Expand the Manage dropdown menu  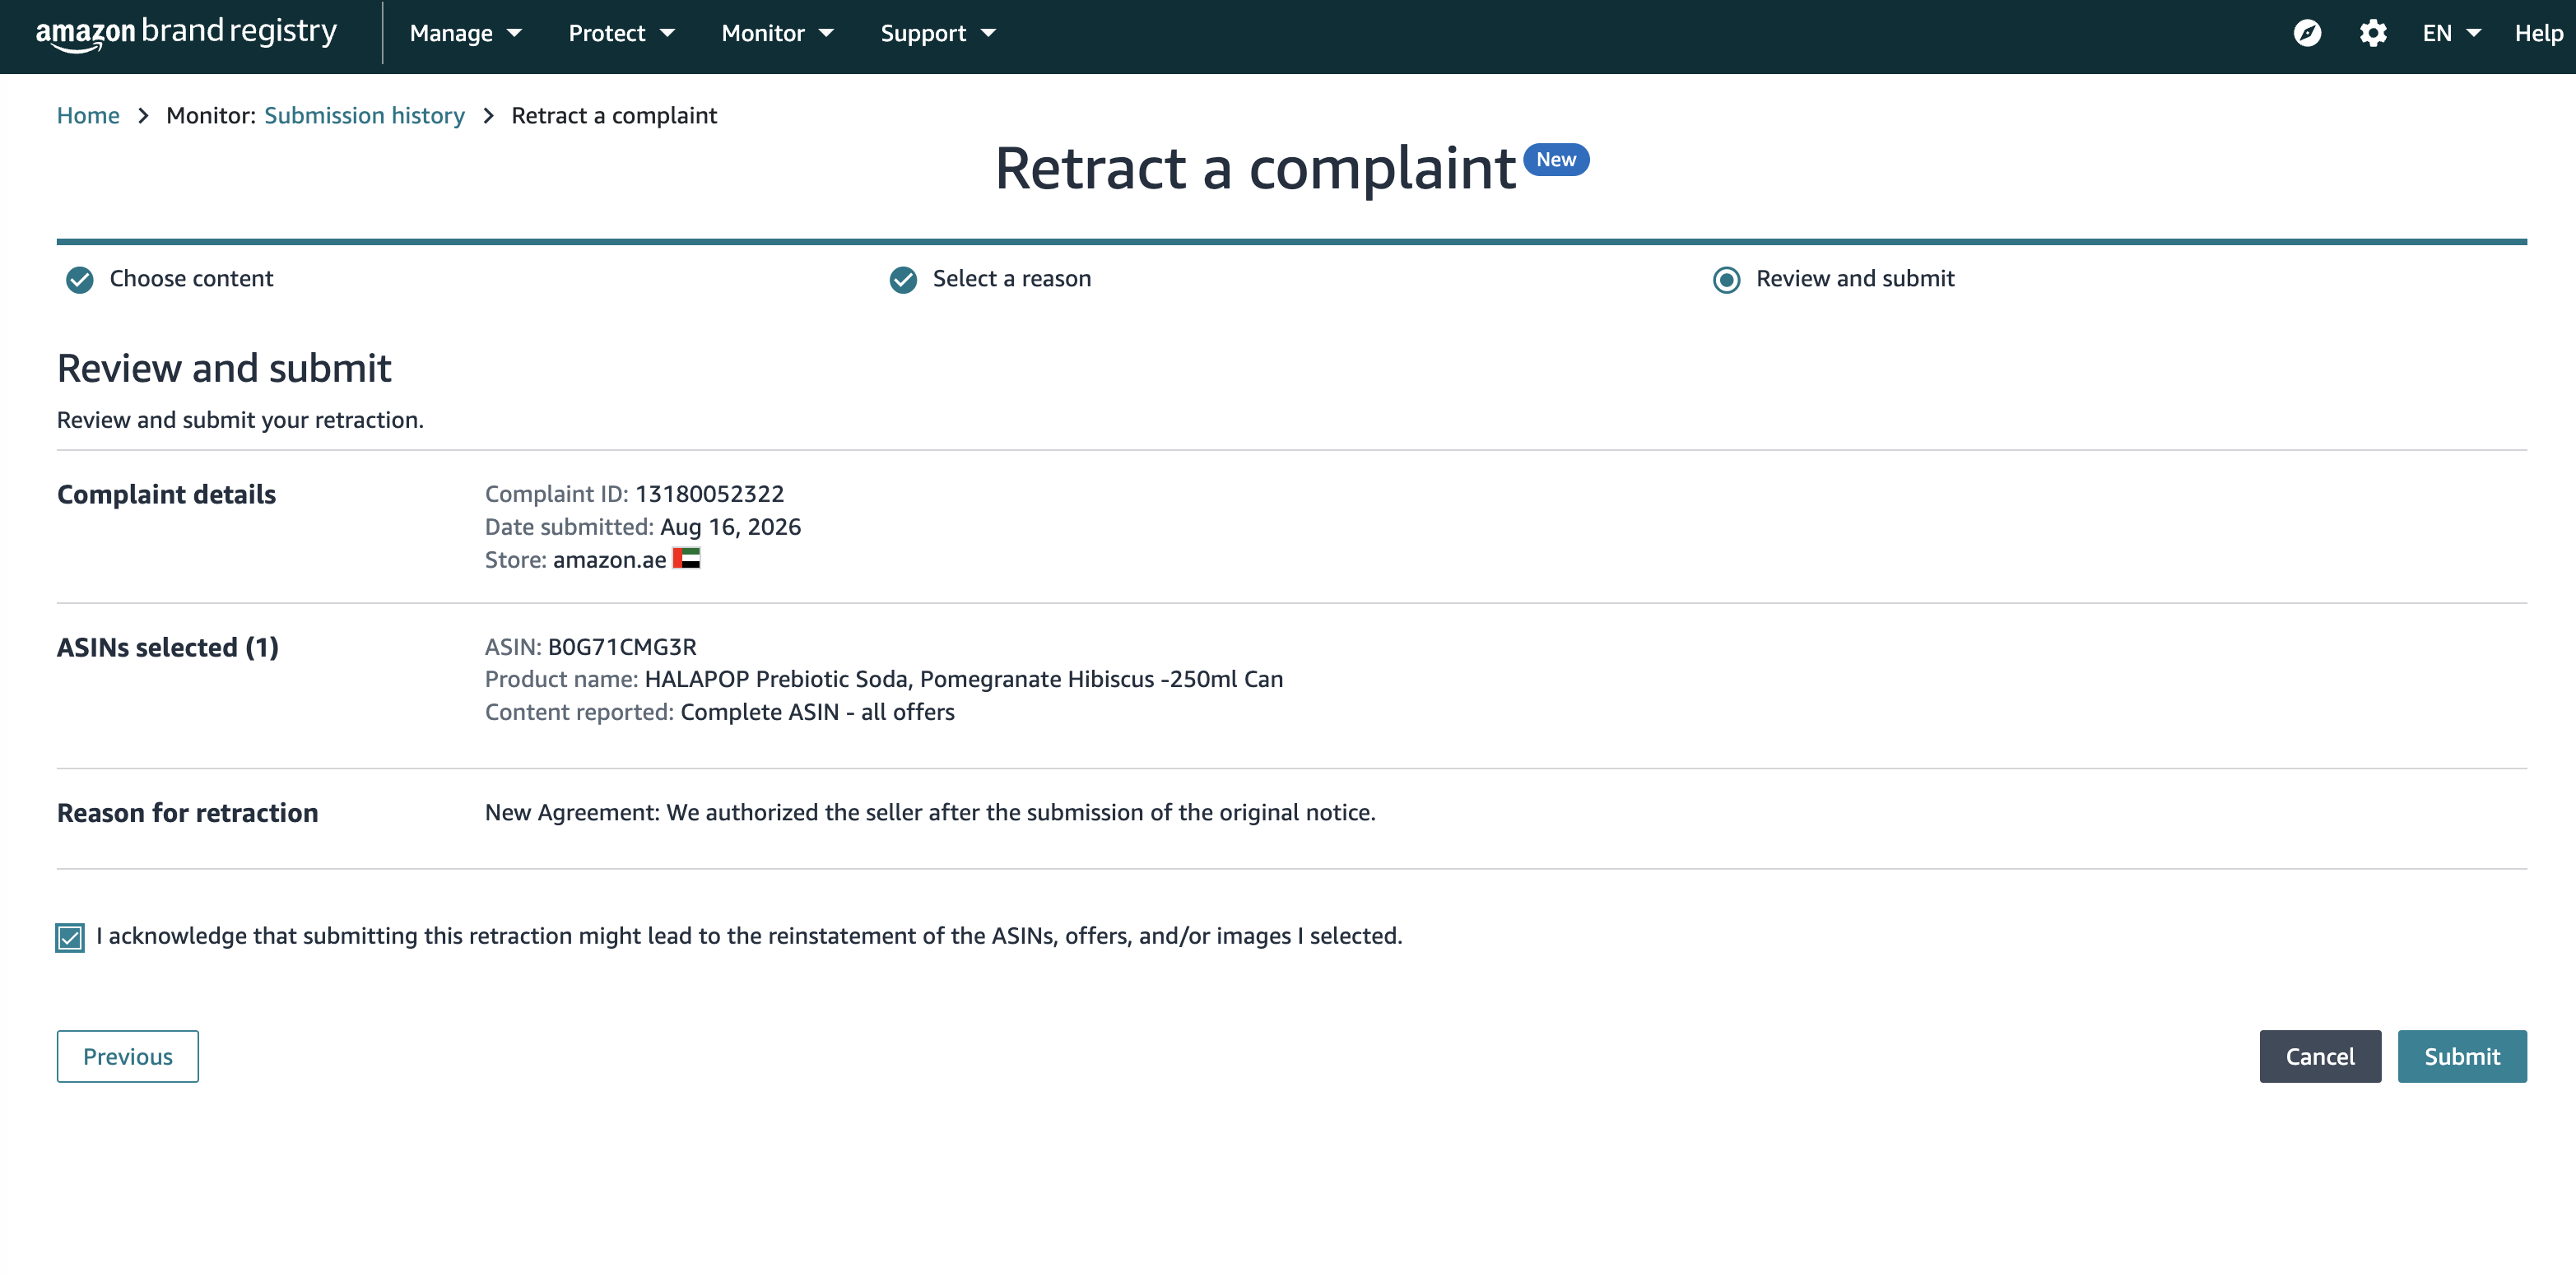[x=466, y=33]
